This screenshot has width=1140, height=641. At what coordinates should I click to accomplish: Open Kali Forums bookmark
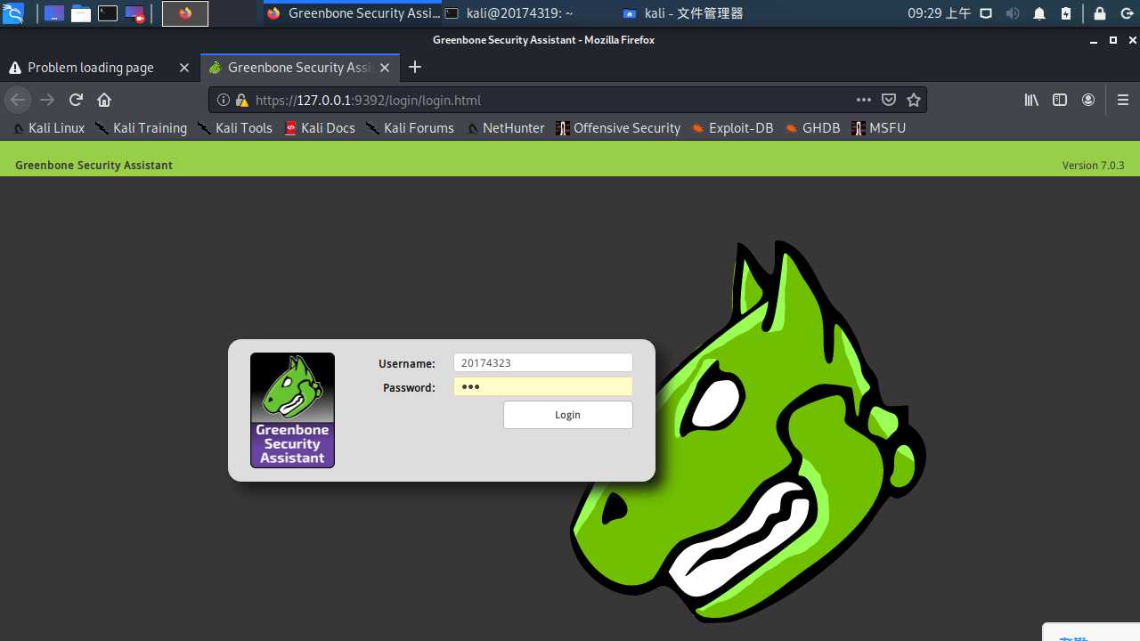pos(411,128)
